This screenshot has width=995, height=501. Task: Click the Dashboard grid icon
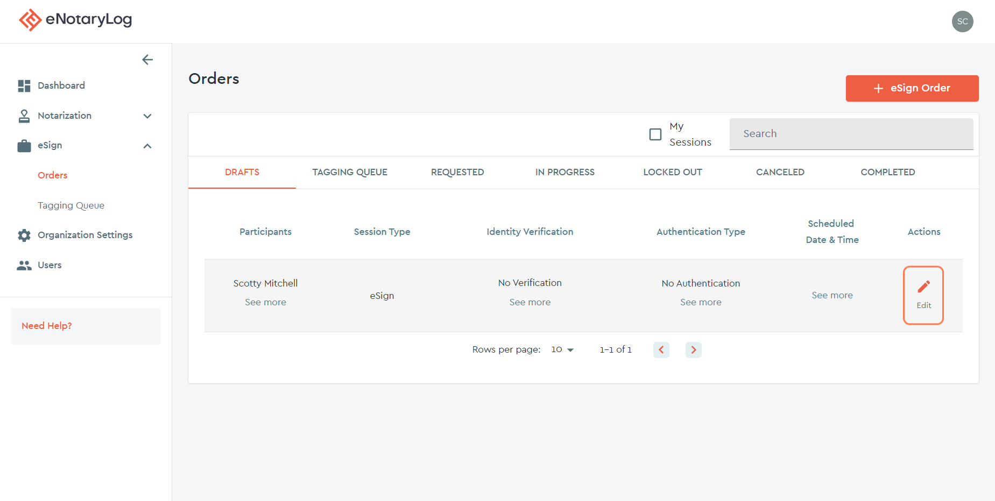click(x=24, y=86)
